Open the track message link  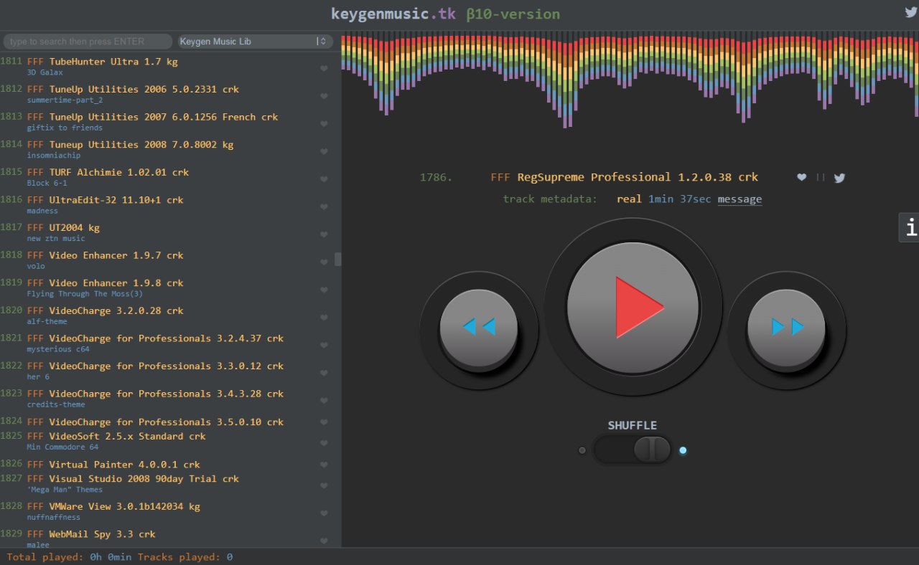(740, 199)
